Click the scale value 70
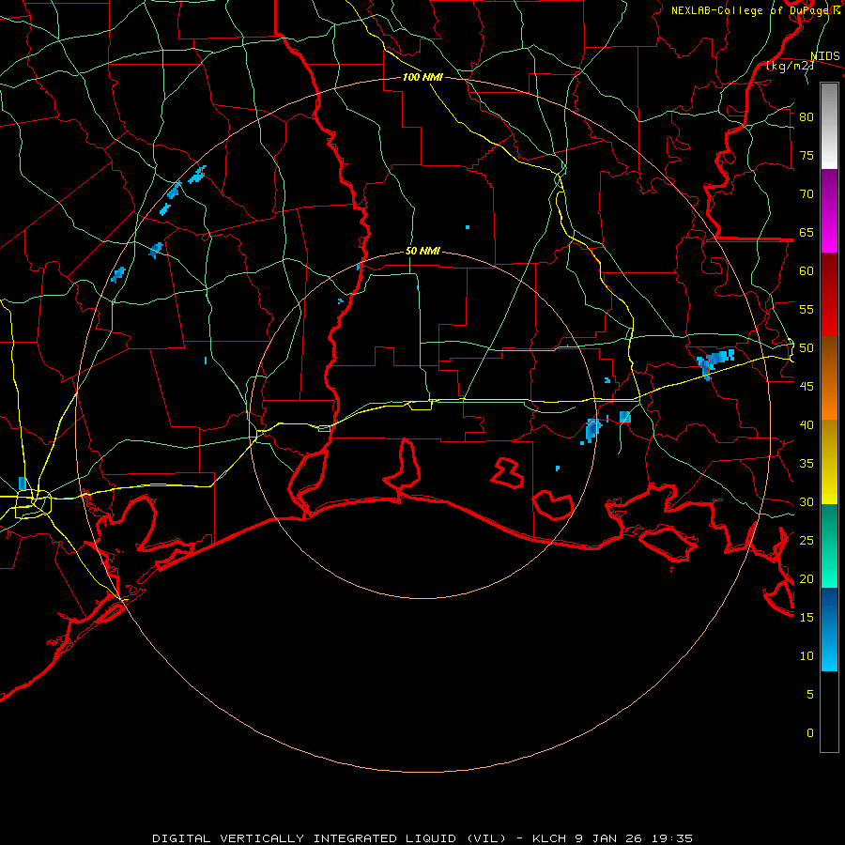The height and width of the screenshot is (845, 845). tap(807, 194)
